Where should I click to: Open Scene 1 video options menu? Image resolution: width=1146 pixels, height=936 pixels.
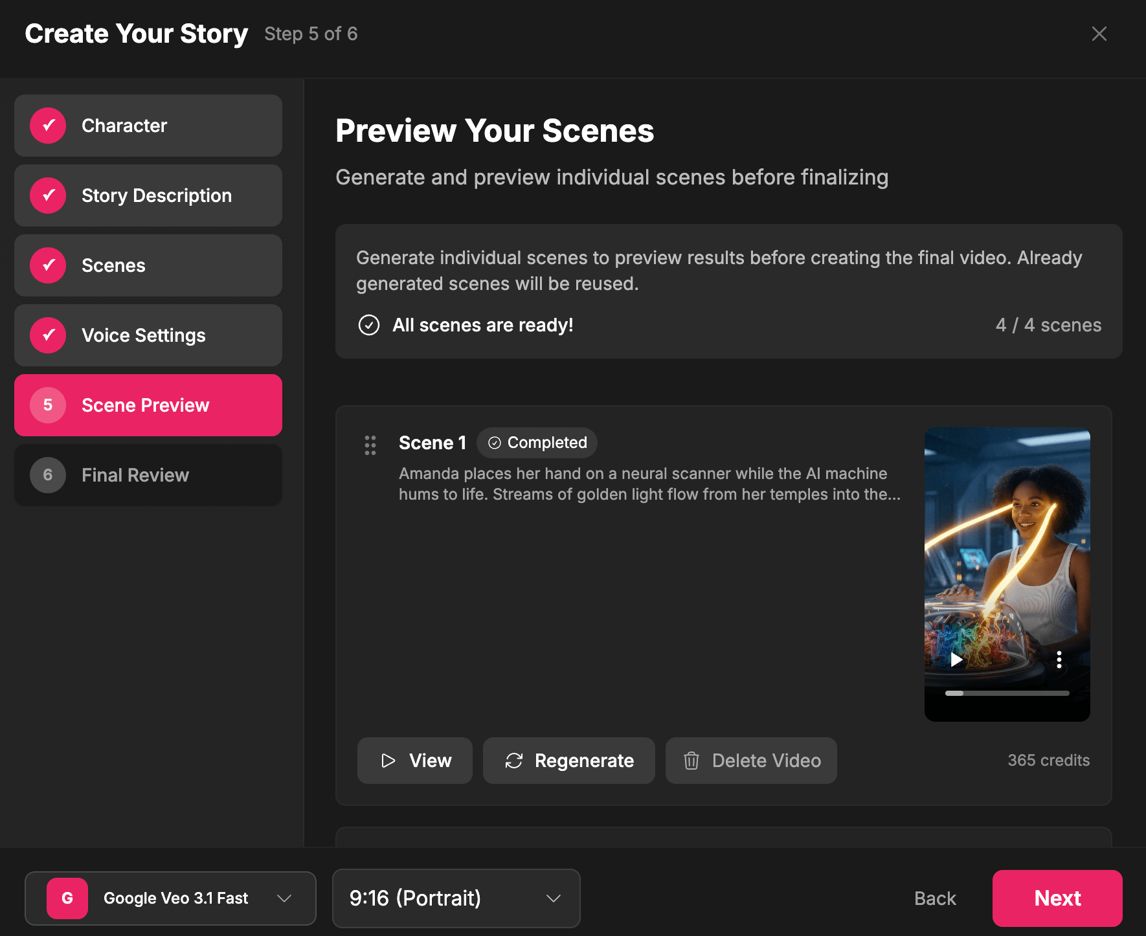tap(1059, 660)
